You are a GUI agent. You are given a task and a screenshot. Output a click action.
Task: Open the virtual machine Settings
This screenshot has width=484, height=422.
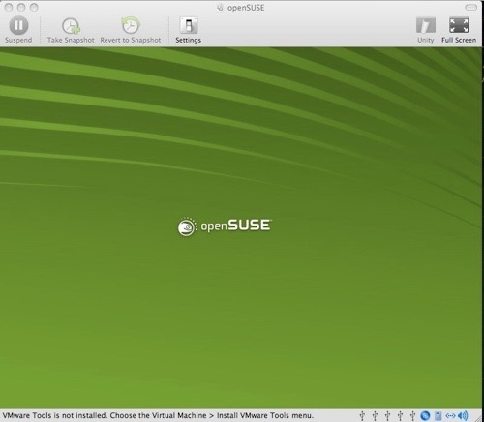[x=189, y=30]
